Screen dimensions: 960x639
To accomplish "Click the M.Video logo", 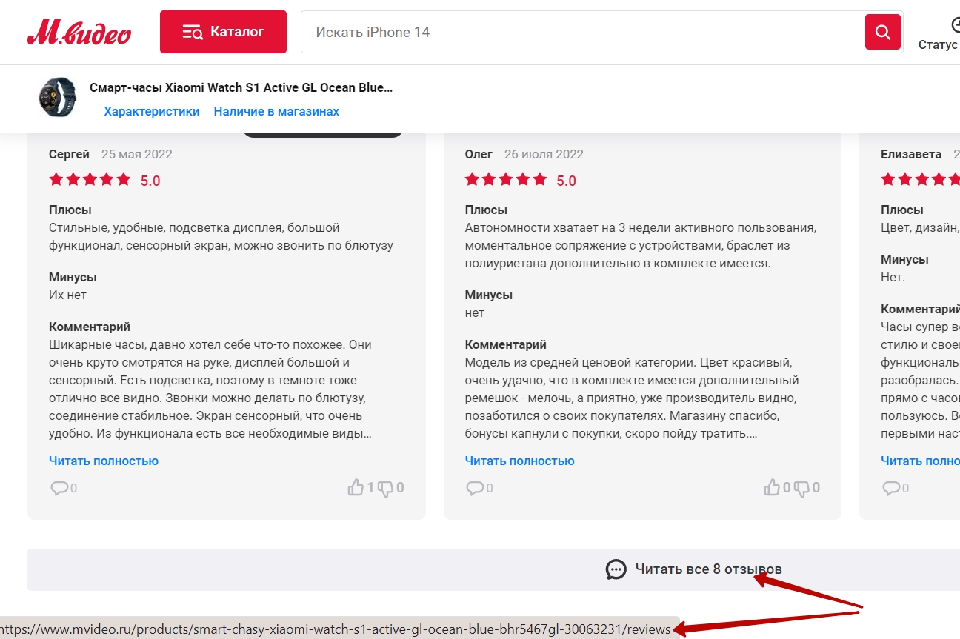I will click(79, 33).
